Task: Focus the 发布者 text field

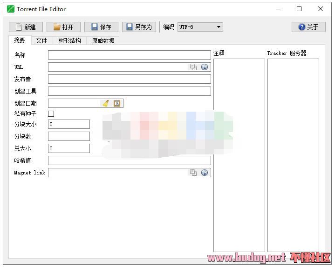Action: 130,79
